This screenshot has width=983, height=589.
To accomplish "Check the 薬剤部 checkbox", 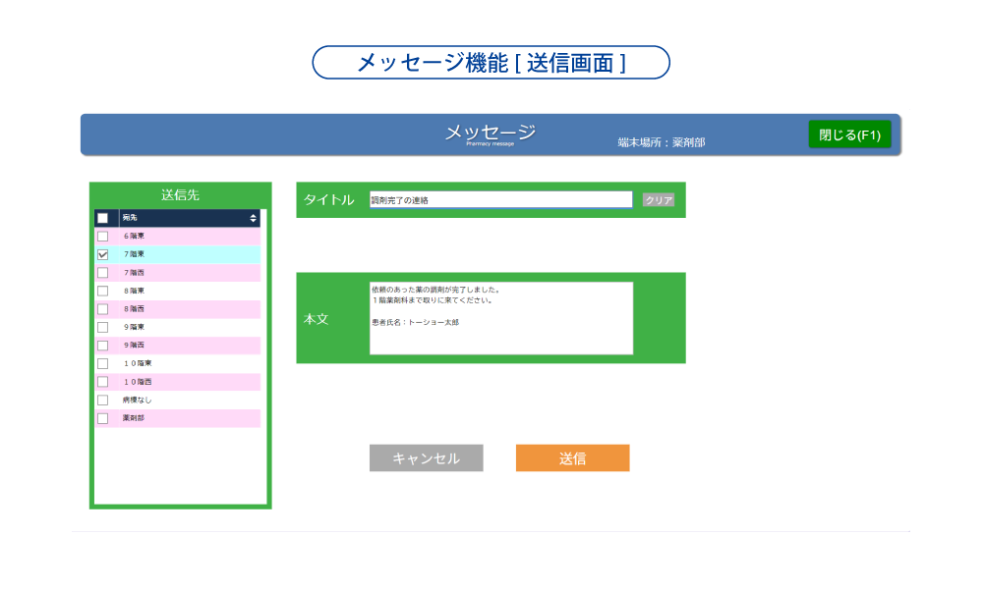I will click(x=103, y=417).
